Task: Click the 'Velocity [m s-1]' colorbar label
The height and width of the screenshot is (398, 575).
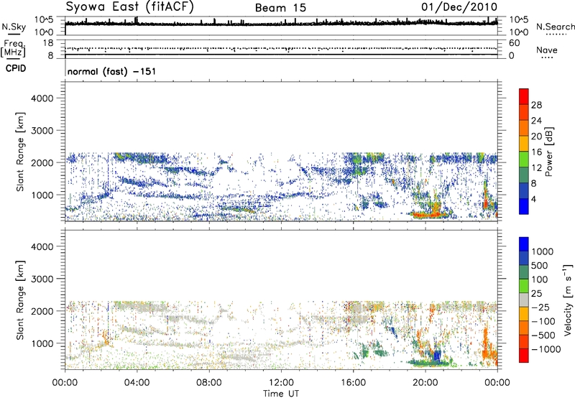Action: [x=568, y=300]
